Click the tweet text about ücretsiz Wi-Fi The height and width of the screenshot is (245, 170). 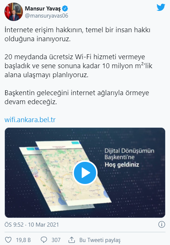coord(78,66)
